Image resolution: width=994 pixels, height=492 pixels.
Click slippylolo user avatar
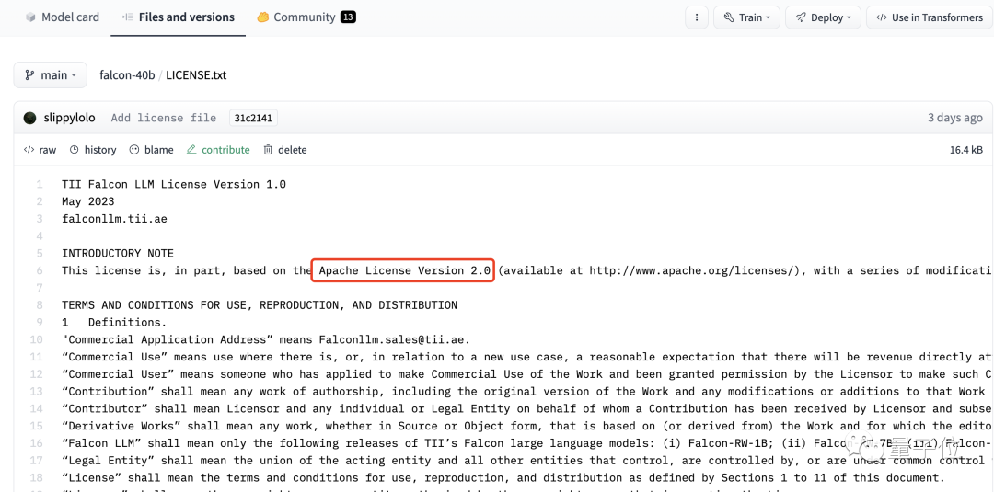[29, 118]
